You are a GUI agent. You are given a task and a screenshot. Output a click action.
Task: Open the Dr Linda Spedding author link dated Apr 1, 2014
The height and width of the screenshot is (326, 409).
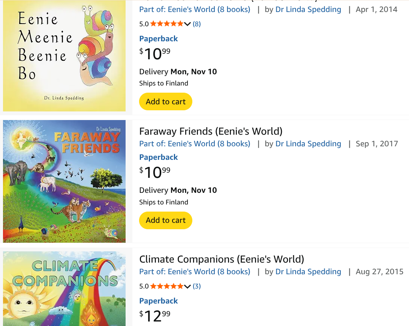coord(308,9)
